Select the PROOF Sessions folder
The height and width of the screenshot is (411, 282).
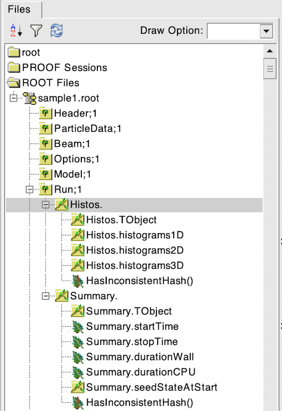(x=58, y=68)
